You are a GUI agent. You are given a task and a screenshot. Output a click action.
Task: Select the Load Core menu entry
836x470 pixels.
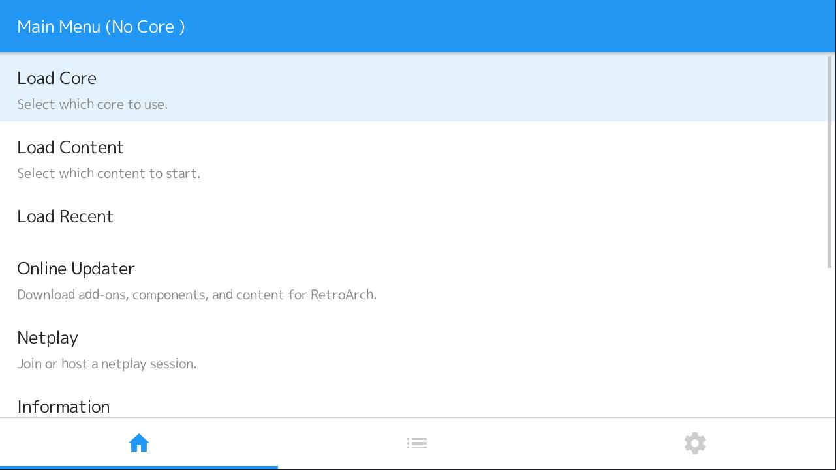57,78
